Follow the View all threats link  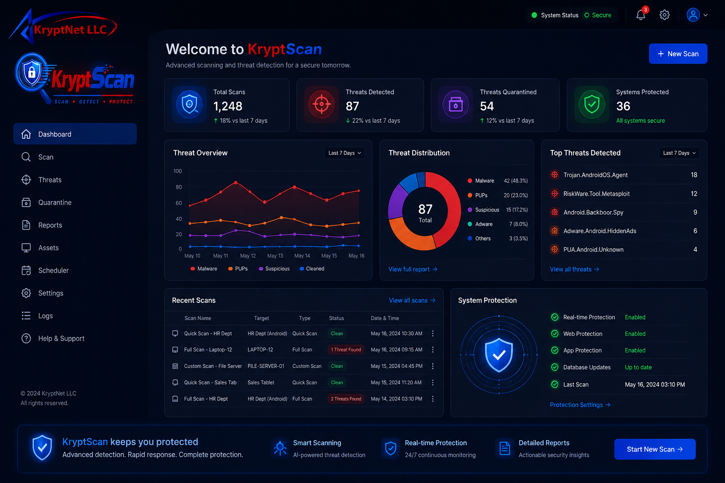click(x=574, y=269)
